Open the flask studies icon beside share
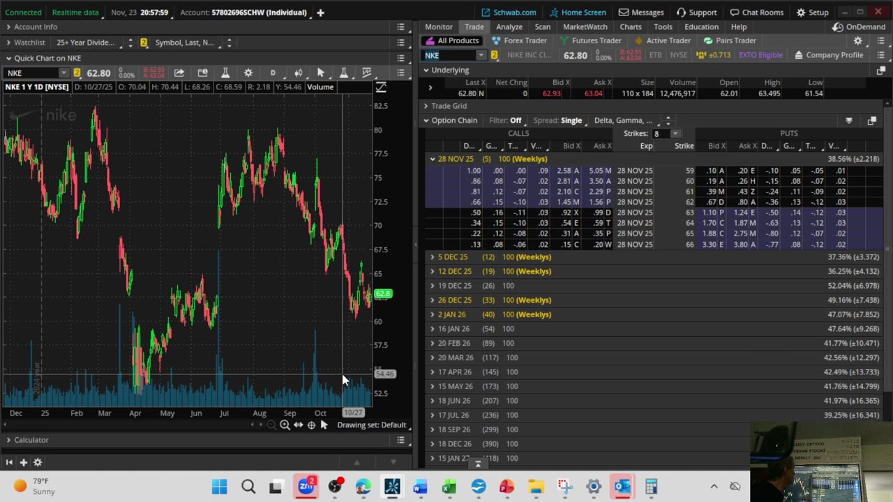Viewport: 893px width, 502px height. [x=225, y=73]
